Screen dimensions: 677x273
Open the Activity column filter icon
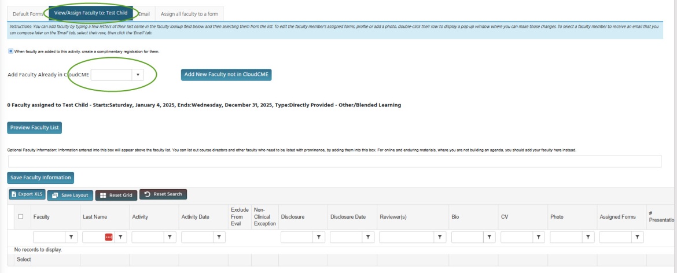point(170,237)
